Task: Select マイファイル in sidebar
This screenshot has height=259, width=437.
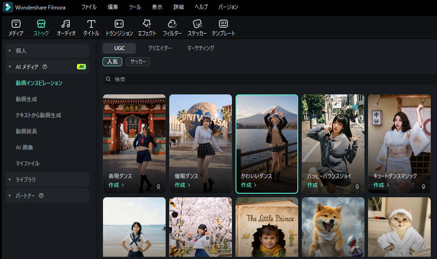Action: [x=27, y=163]
